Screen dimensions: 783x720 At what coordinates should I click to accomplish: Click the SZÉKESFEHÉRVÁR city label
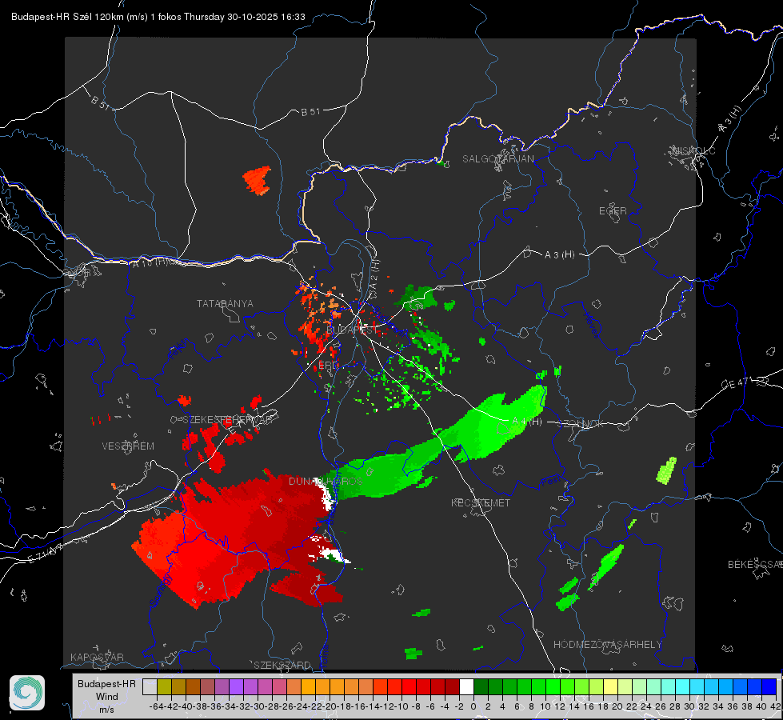click(226, 420)
